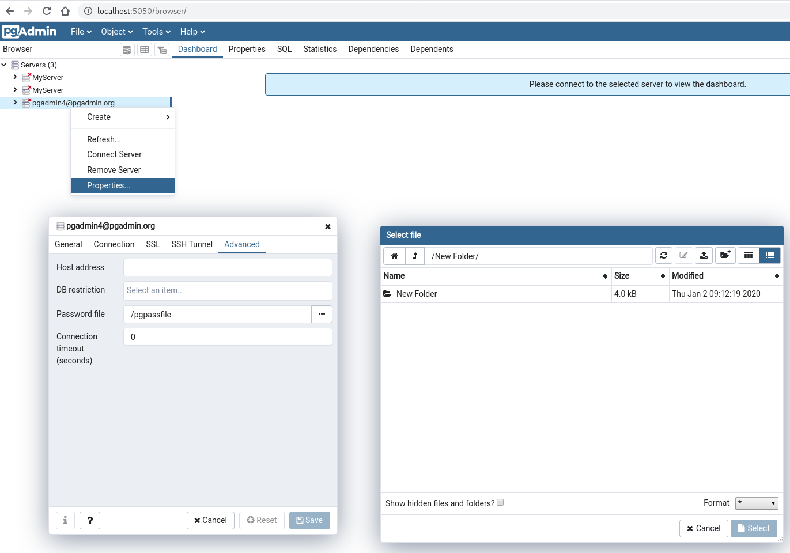This screenshot has height=553, width=790.
Task: Open the Query Tool from the browser toolbar
Action: click(127, 49)
